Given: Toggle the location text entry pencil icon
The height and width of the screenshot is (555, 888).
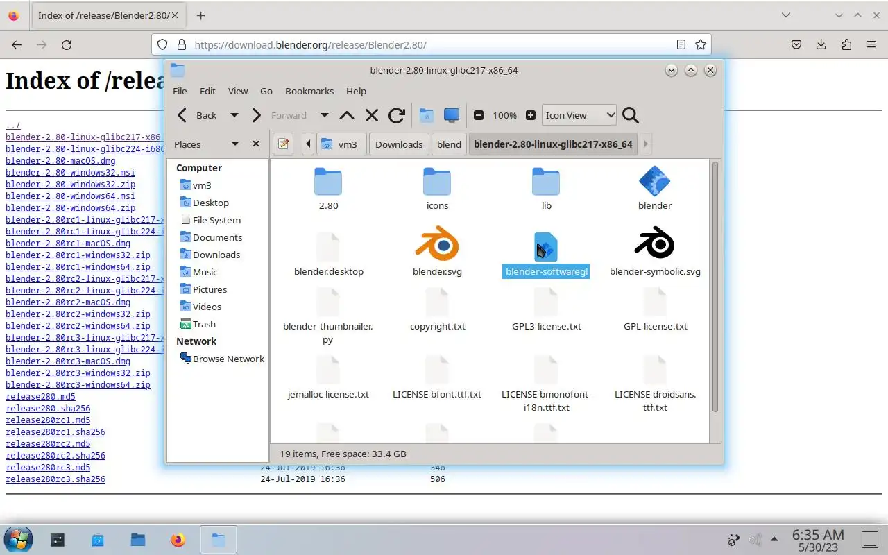Looking at the screenshot, I should point(283,144).
